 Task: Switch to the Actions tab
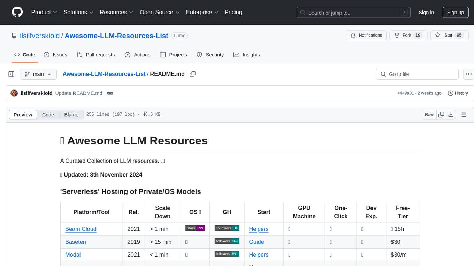pos(138,55)
